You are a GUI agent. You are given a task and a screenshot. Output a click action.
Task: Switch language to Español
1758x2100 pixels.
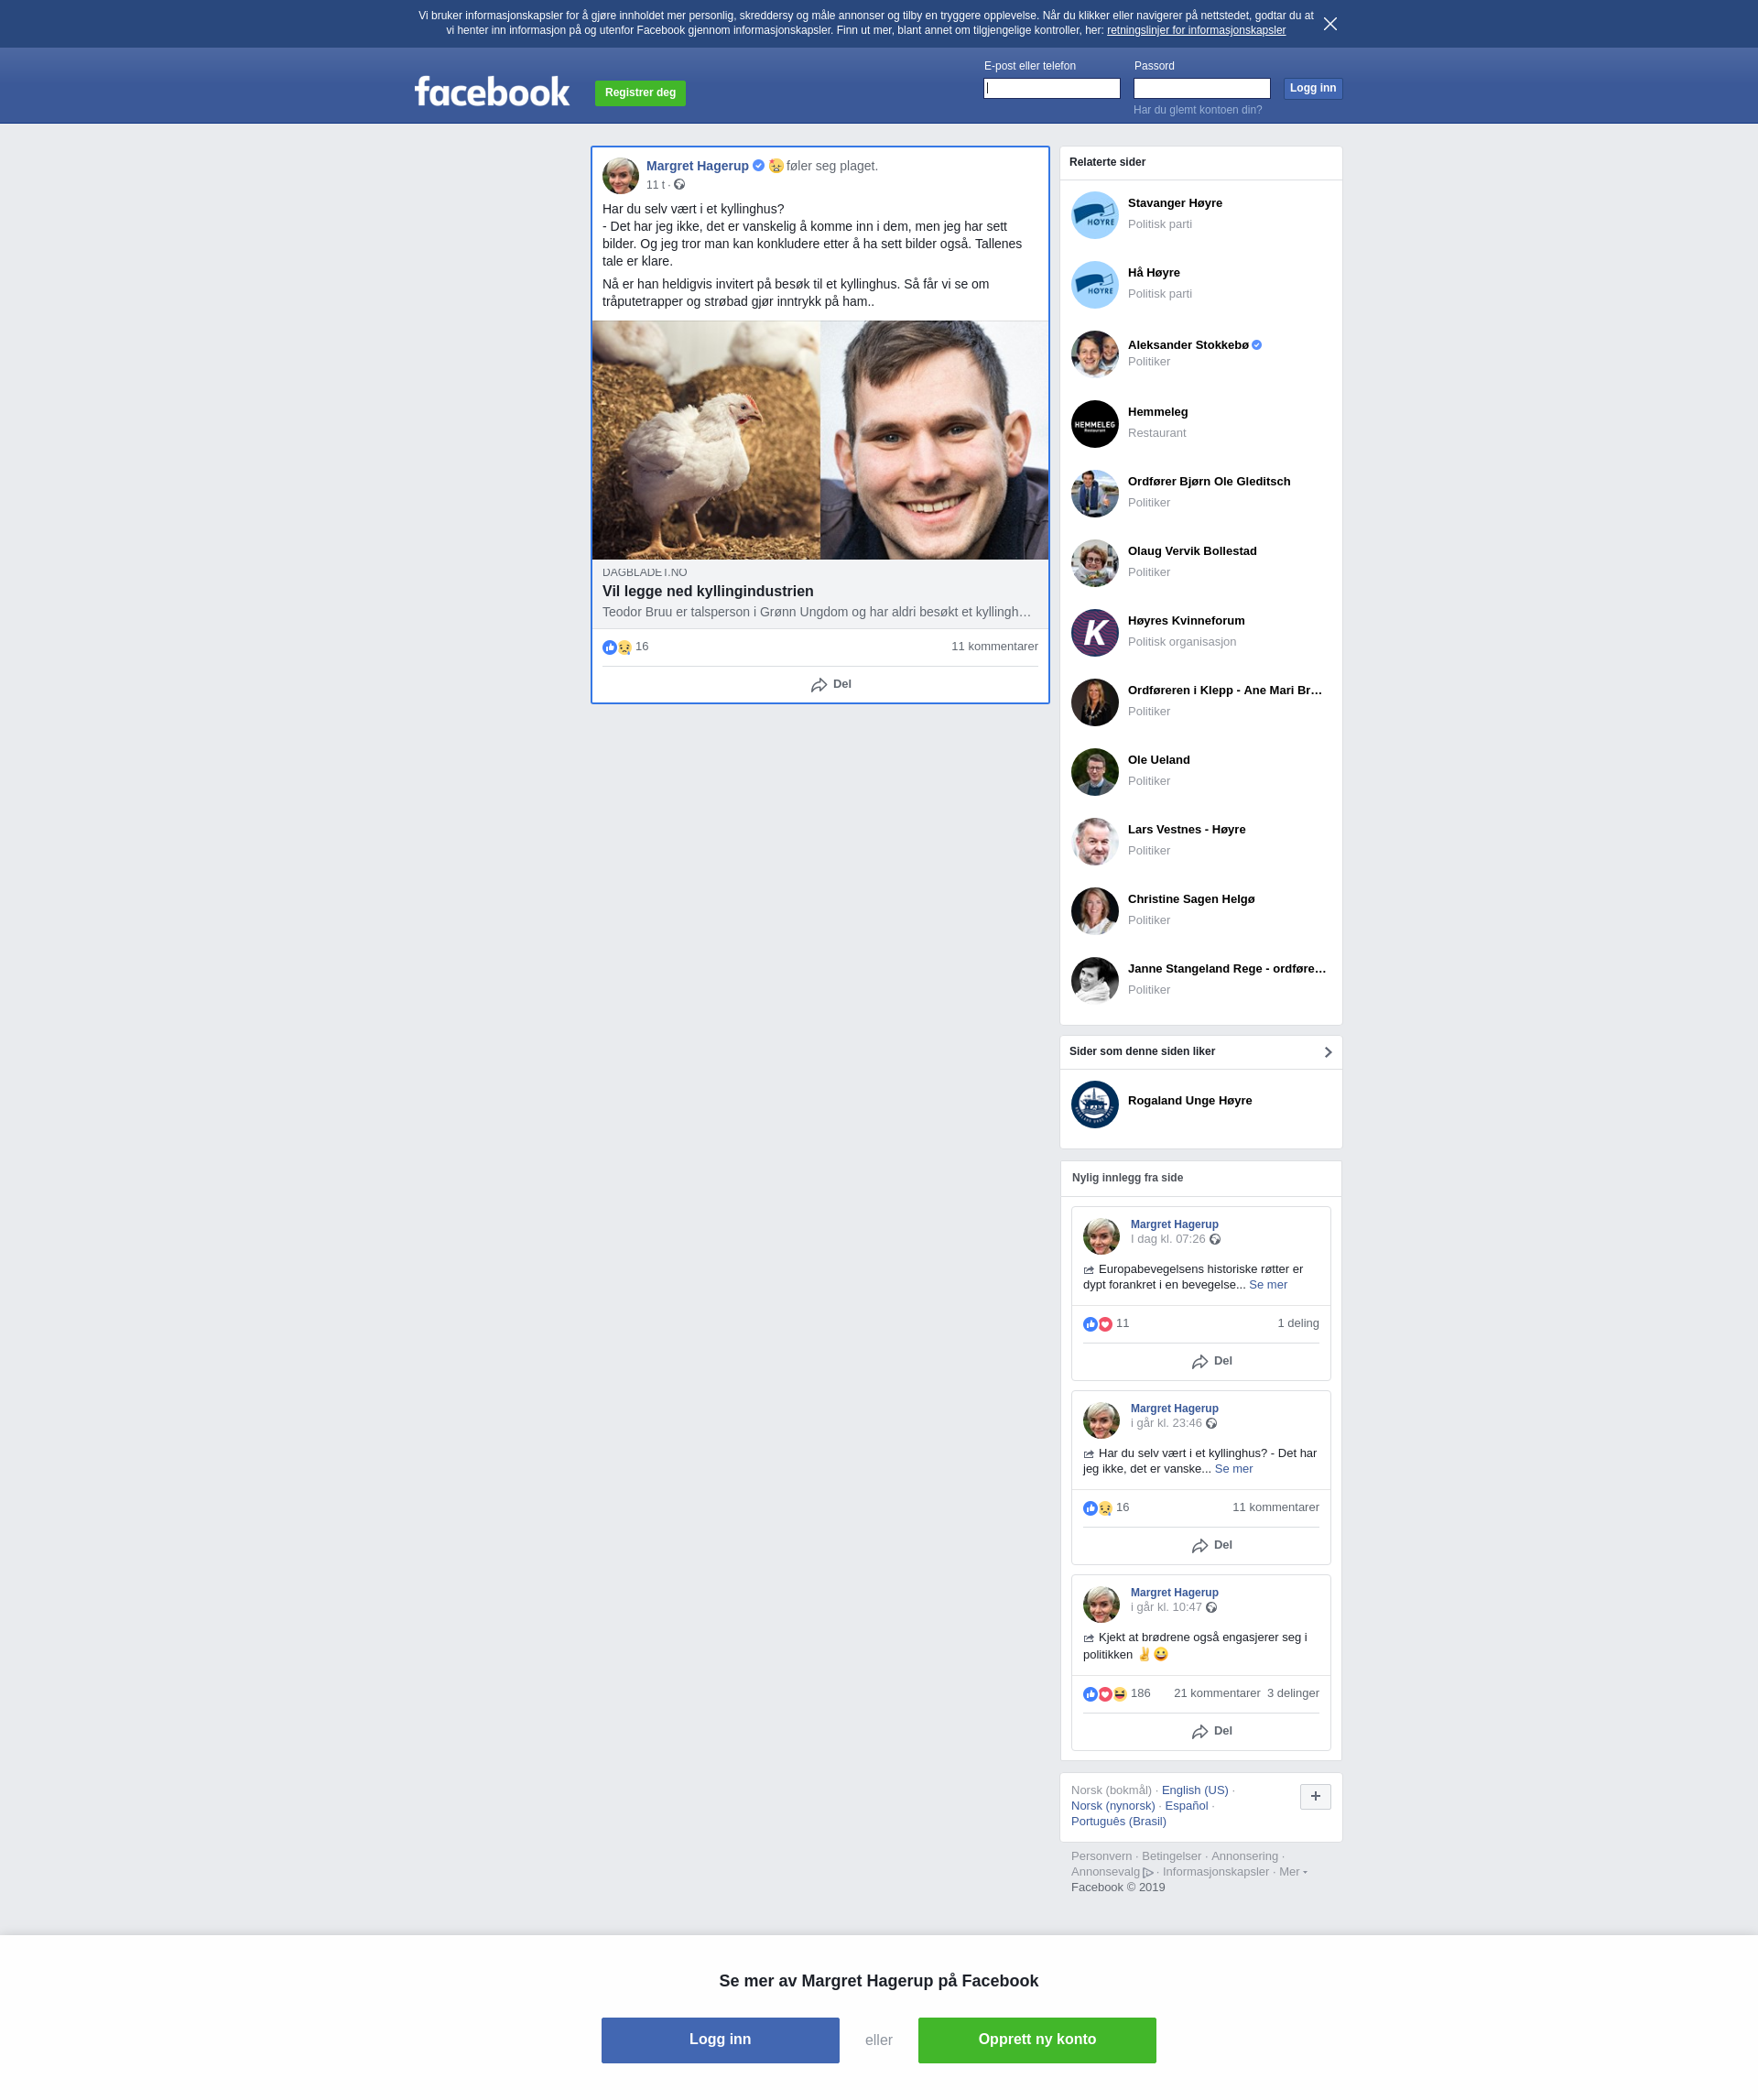click(1186, 1807)
